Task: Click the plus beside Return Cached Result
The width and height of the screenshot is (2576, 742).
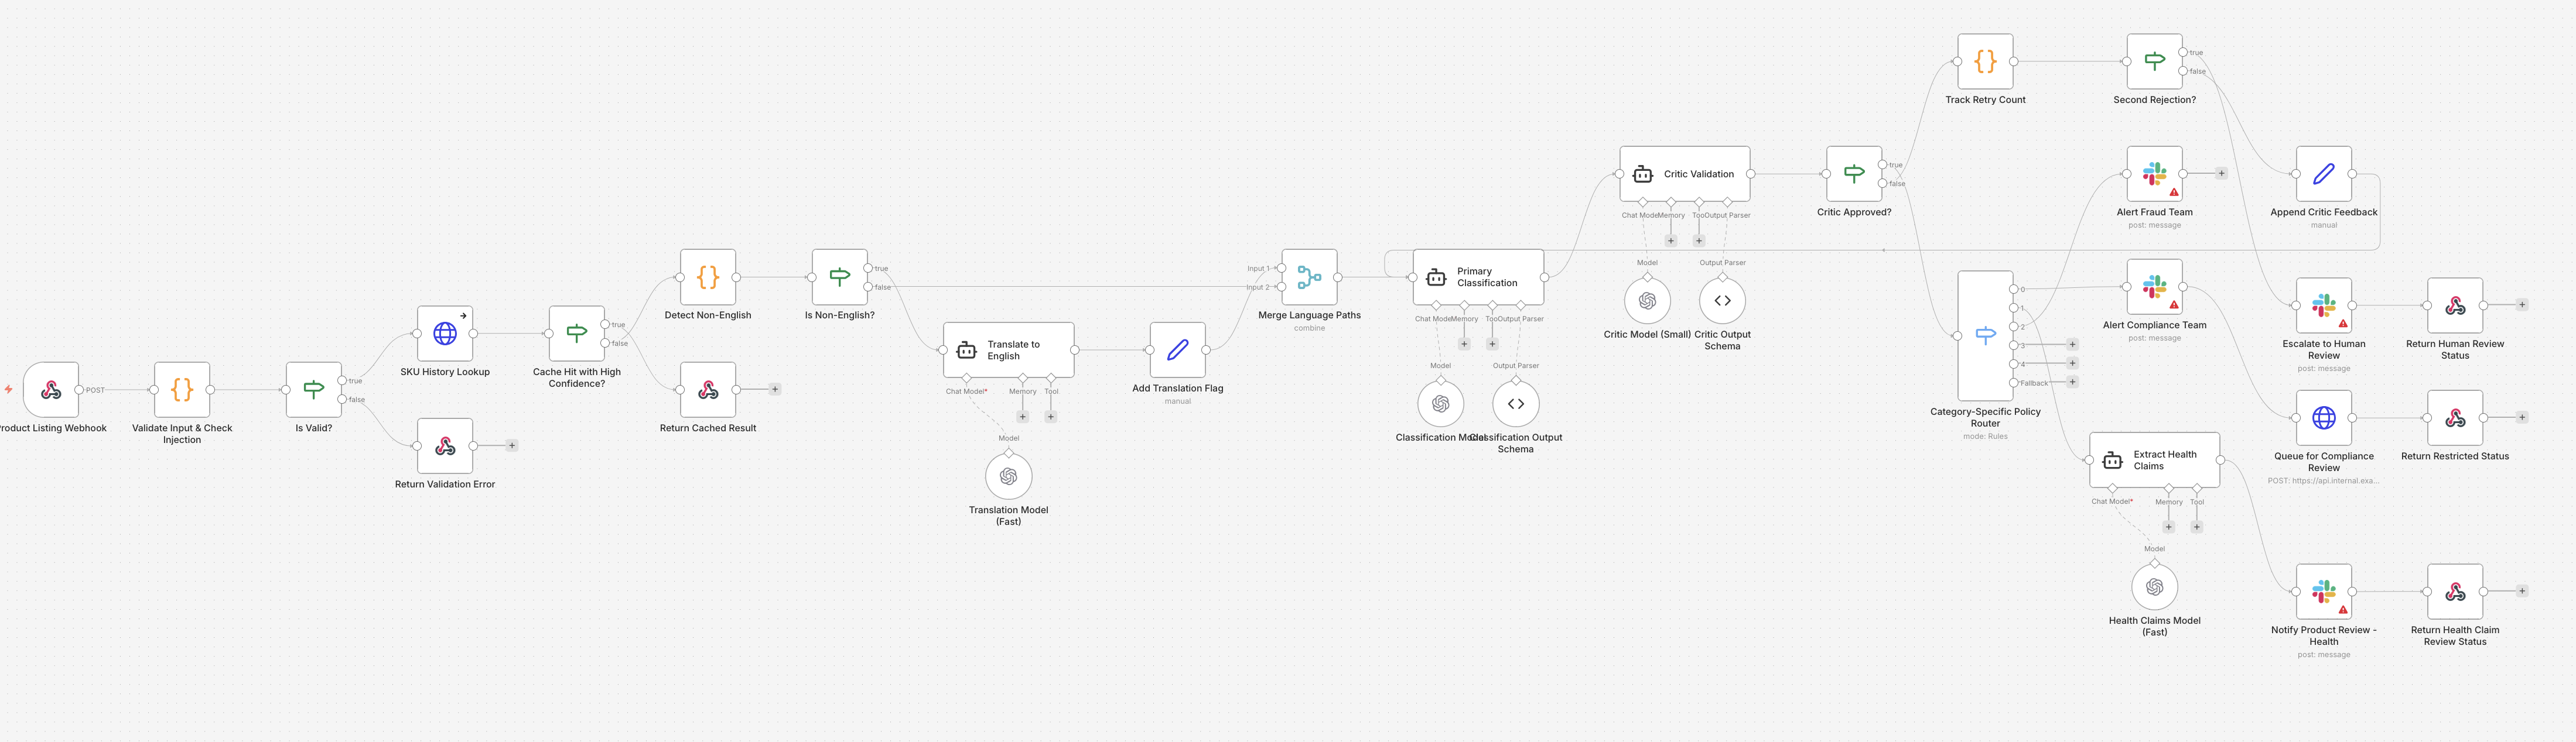Action: [x=775, y=390]
